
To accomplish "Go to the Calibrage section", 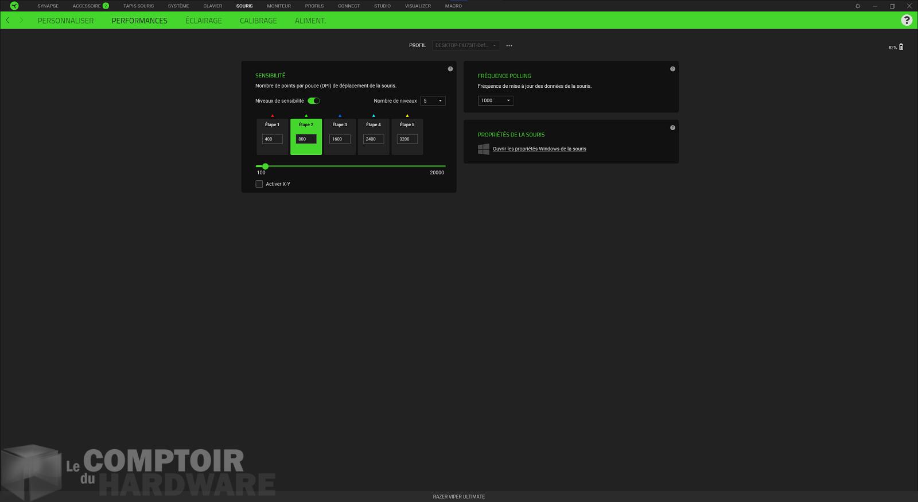I will 258,21.
